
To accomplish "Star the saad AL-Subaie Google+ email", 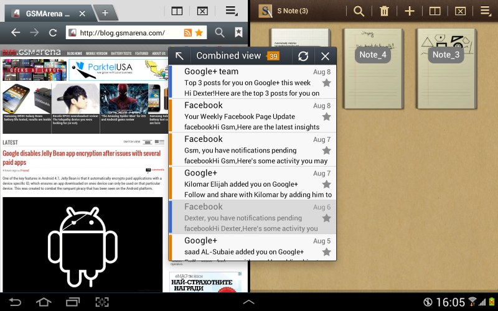I will point(326,253).
